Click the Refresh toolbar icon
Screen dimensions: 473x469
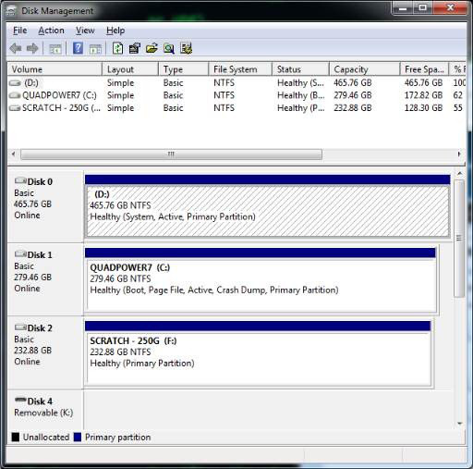(117, 48)
